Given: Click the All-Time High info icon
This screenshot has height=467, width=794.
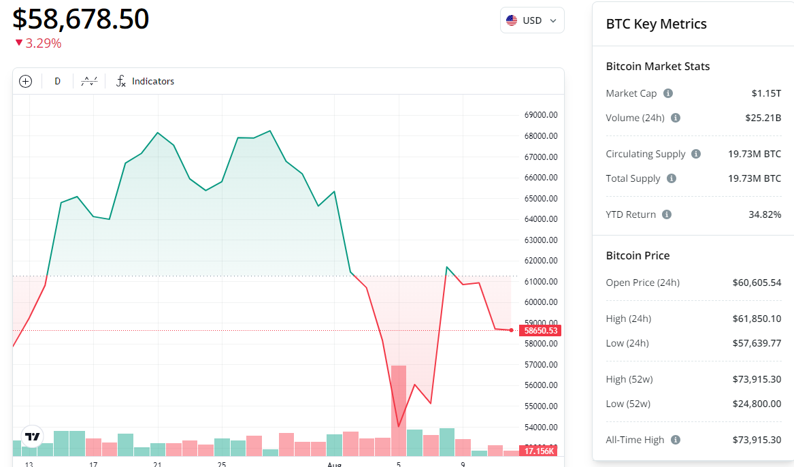Looking at the screenshot, I should coord(676,440).
